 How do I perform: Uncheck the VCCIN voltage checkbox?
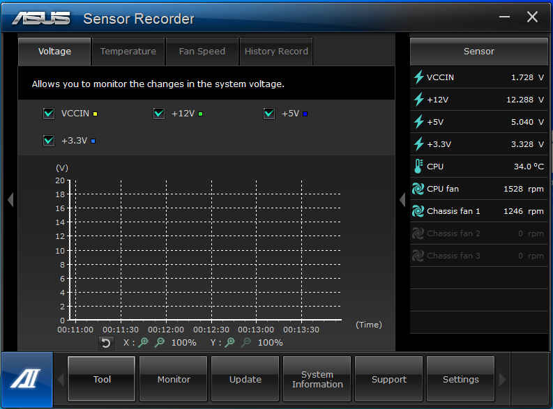(x=49, y=114)
